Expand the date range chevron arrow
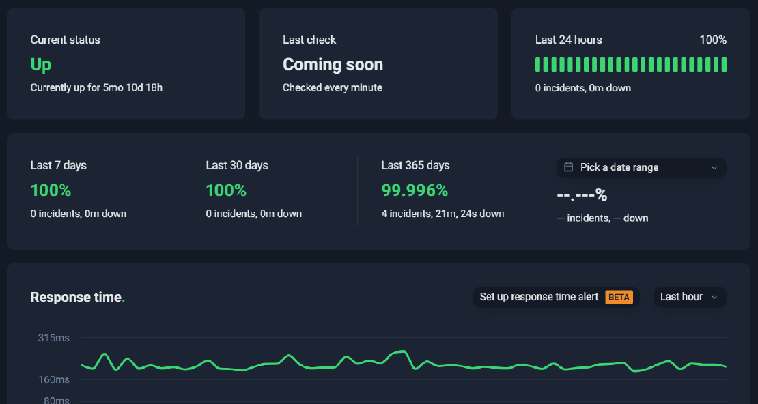 pyautogui.click(x=714, y=167)
